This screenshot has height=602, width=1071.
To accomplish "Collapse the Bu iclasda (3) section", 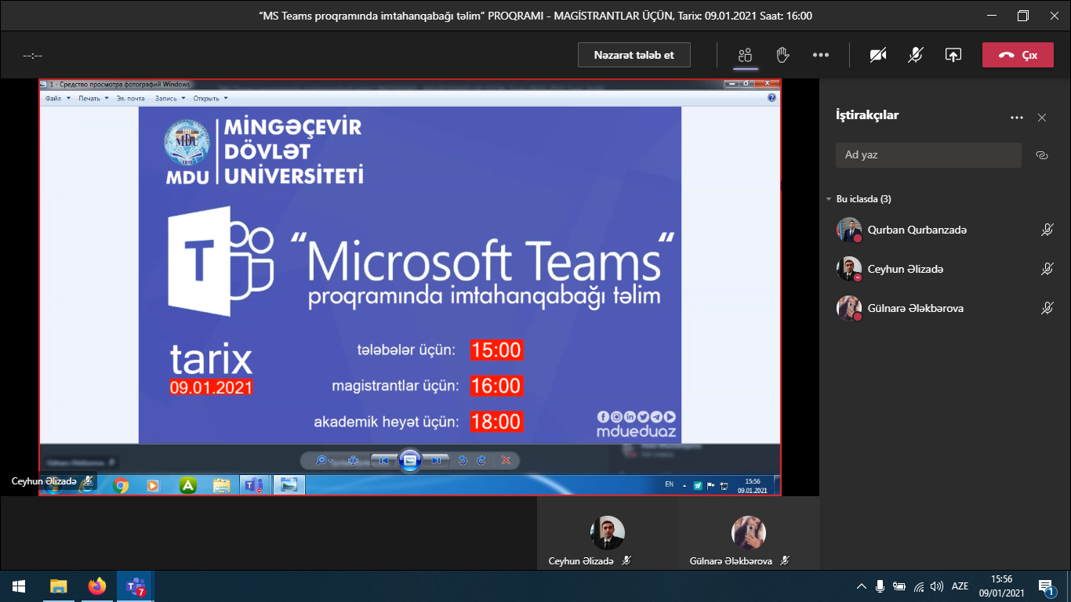I will (x=829, y=199).
